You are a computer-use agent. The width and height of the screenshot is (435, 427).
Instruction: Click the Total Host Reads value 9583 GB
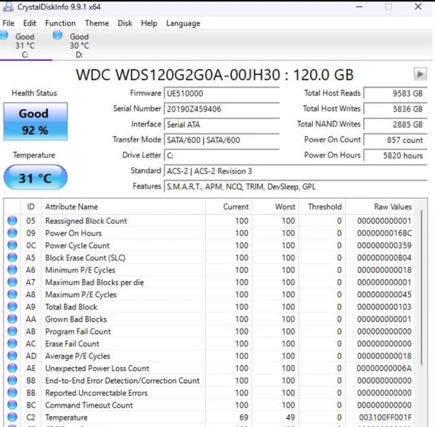[395, 93]
